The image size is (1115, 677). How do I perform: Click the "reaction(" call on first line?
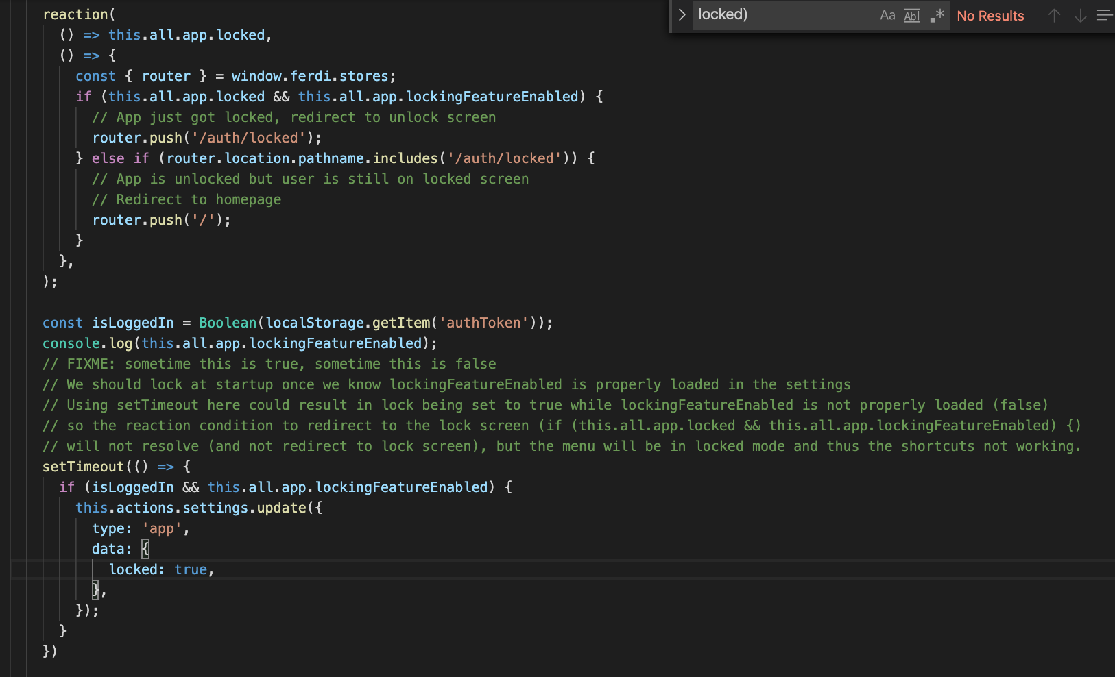79,14
